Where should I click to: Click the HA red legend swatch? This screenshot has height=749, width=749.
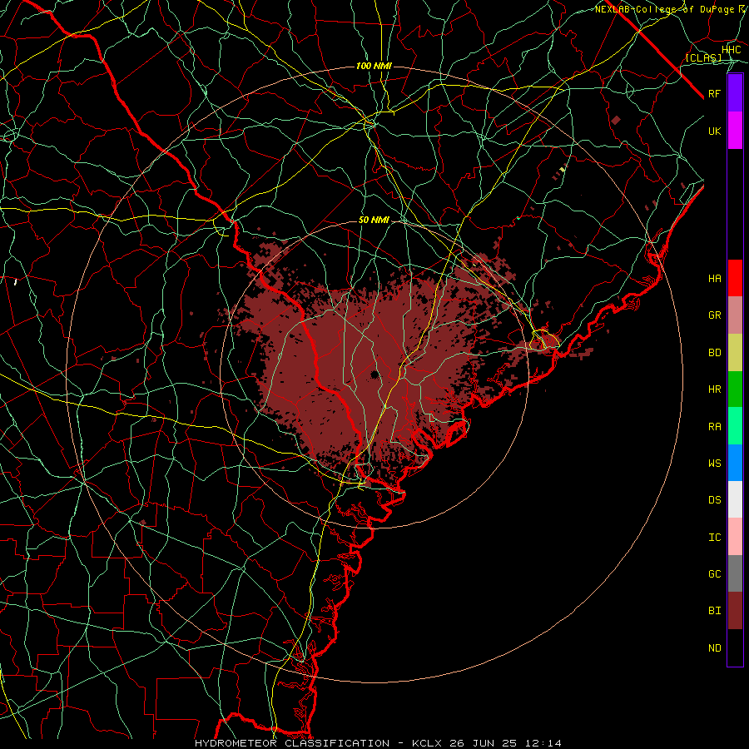pos(735,278)
